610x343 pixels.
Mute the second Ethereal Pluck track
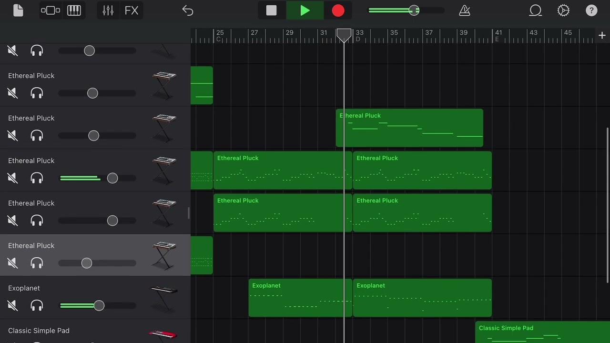point(13,135)
